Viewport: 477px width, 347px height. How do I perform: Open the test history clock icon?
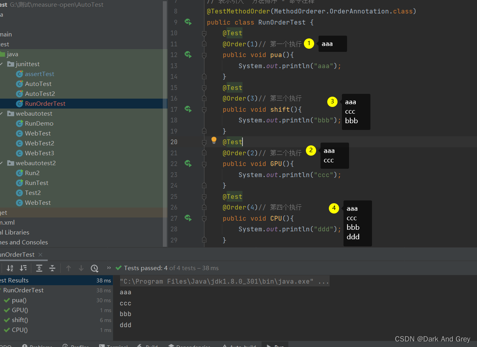tap(94, 268)
